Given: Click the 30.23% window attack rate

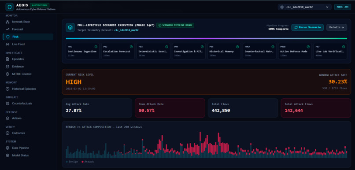Looking at the screenshot, I should [x=338, y=82].
